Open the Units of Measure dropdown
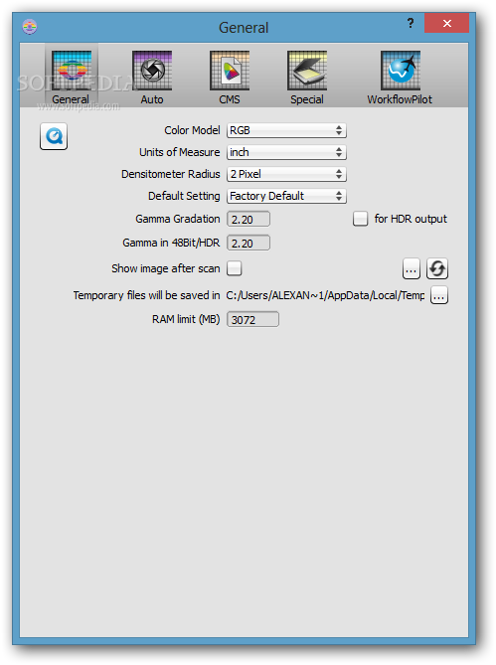The height and width of the screenshot is (665, 496). pyautogui.click(x=286, y=152)
